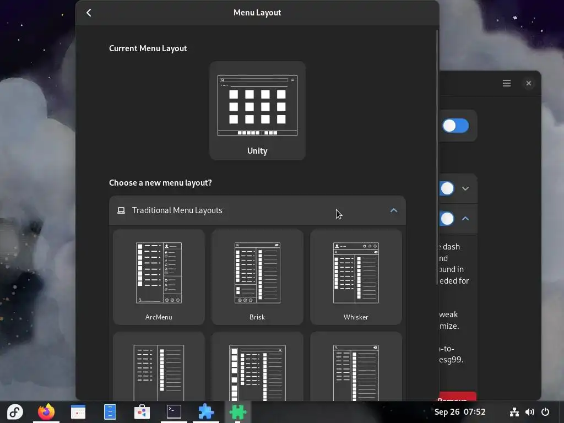Toggle the extension switch beside the up chevron
The height and width of the screenshot is (423, 564).
pos(447,219)
